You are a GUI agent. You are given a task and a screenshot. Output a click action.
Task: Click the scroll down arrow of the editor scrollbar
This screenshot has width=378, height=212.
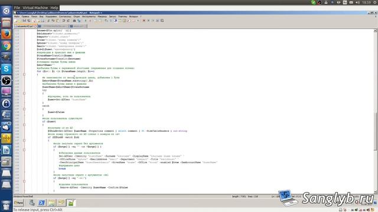[x=375, y=191]
